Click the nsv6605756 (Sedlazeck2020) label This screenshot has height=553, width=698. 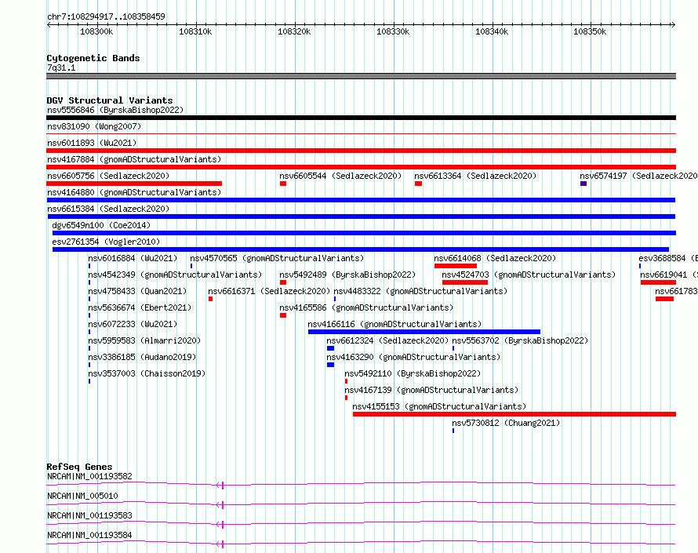[x=108, y=176]
